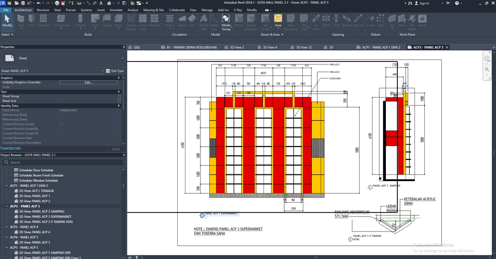This screenshot has height=259, width=496.
Task: Collapse the Graphics properties section
Action: (119, 78)
